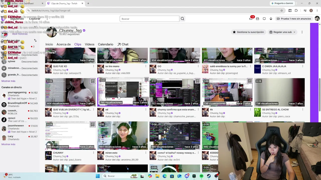
Task: Open Outlook from the taskbar
Action: tap(179, 176)
